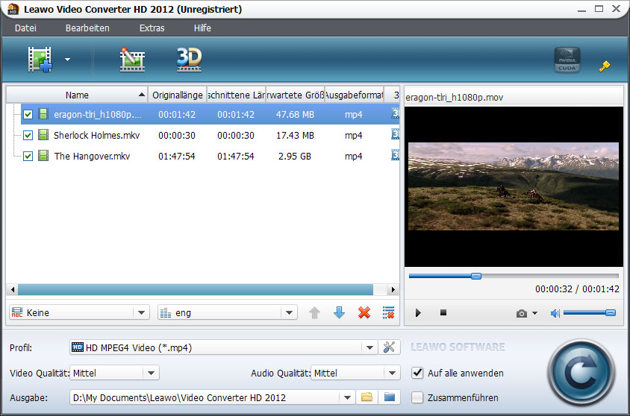Click the Ausgabeformat column header

click(x=354, y=95)
